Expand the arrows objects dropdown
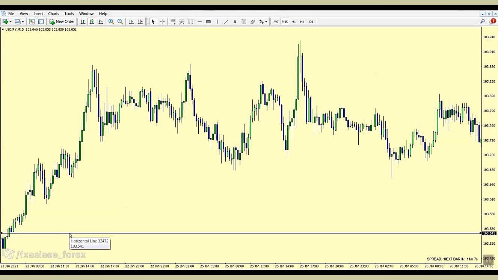 (x=266, y=22)
